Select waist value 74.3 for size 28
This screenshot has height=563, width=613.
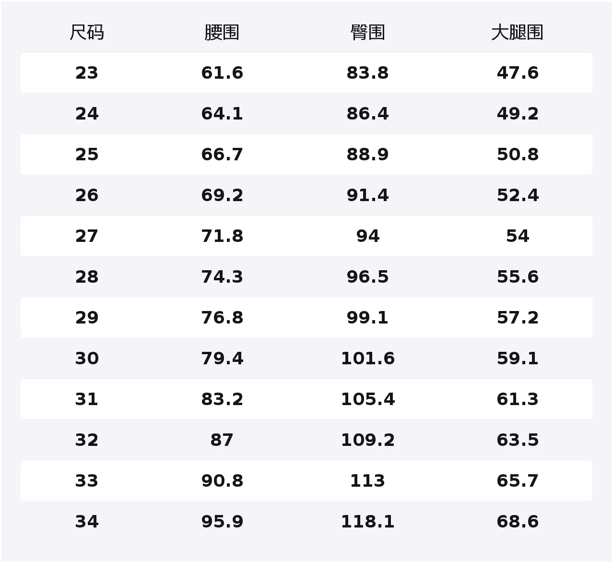222,277
